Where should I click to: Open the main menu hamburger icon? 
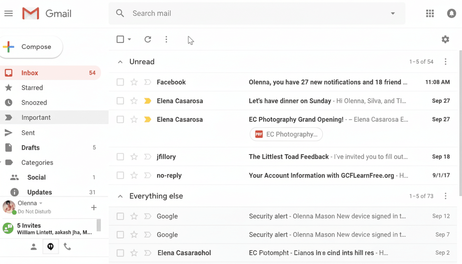click(x=8, y=13)
